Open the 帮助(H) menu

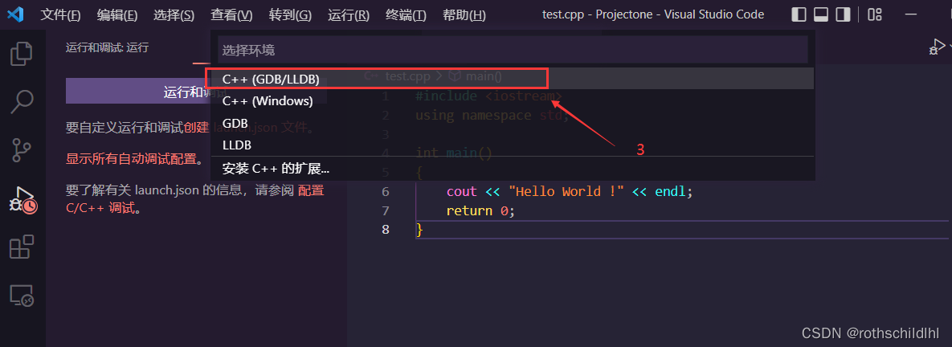click(464, 15)
